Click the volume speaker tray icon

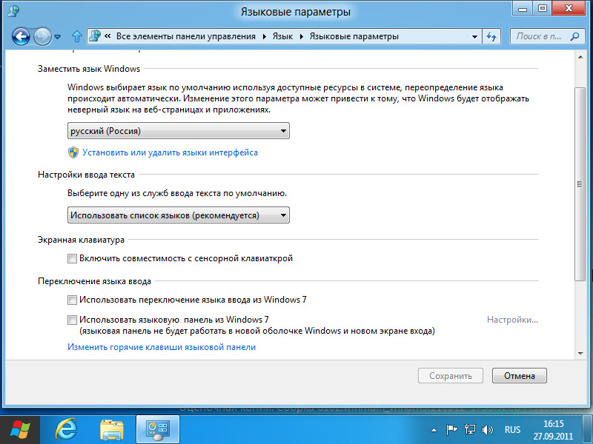coord(488,430)
